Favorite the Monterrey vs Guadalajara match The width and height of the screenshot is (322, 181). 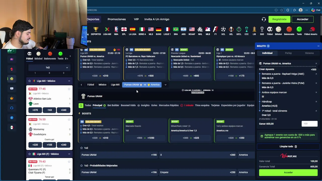(x=69, y=120)
